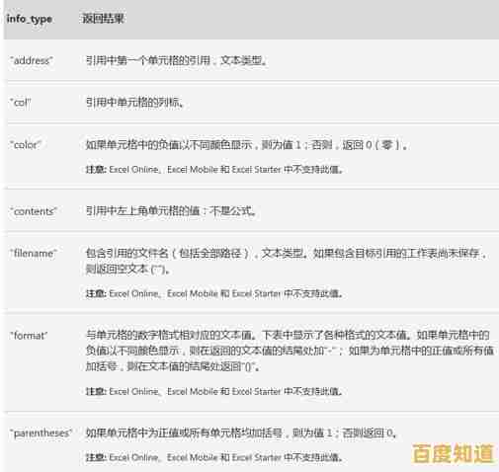Select the first line of the format description
This screenshot has height=472, width=499.
[x=288, y=335]
